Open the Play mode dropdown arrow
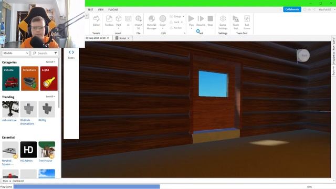The image size is (336, 189). (191, 28)
